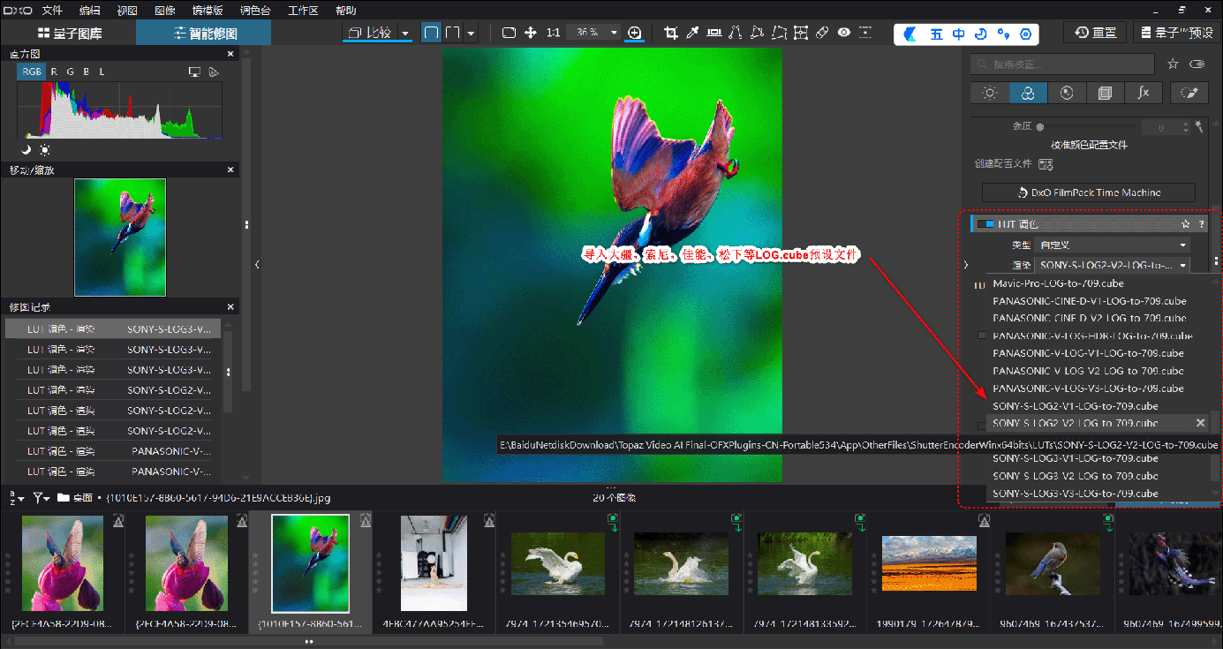Pick the white balance eyedropper tool

[692, 33]
